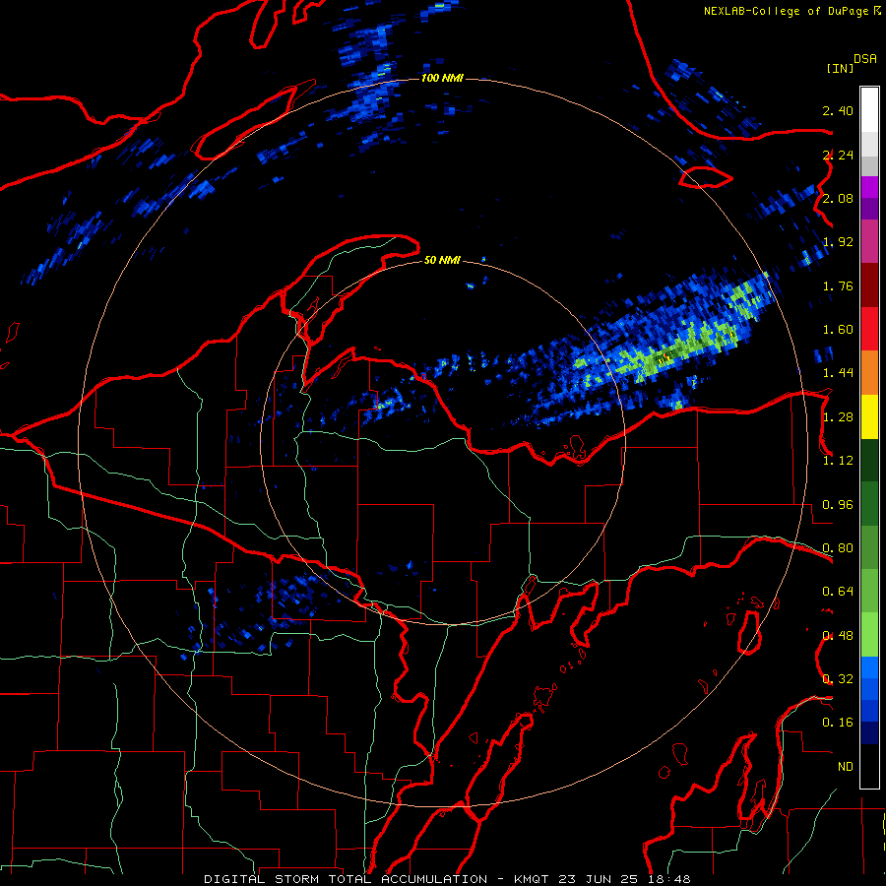Click the 2.24 scale value
The height and width of the screenshot is (886, 886).
click(x=838, y=155)
